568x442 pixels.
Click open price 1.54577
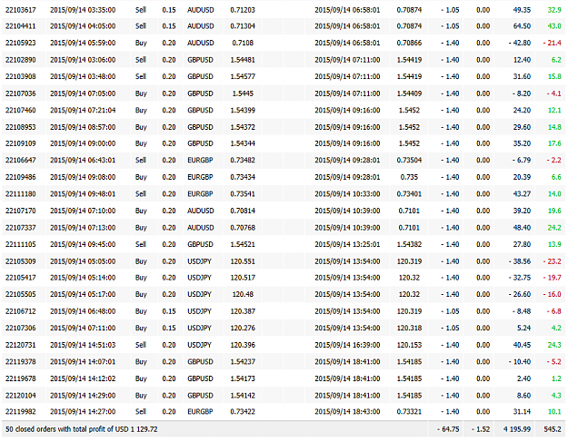[x=243, y=76]
